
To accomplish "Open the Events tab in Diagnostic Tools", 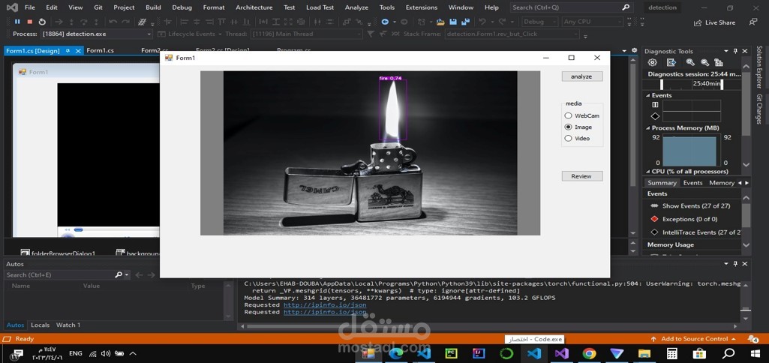I will click(x=693, y=182).
